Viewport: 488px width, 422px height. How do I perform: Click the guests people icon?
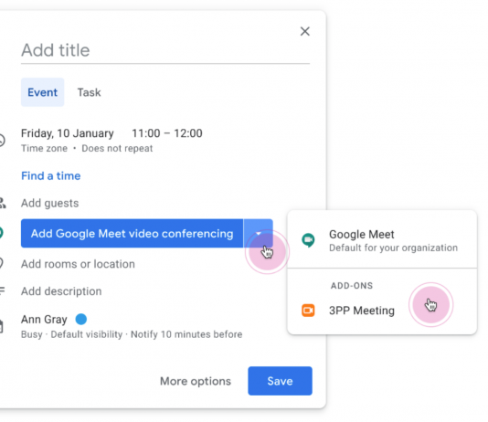point(2,203)
